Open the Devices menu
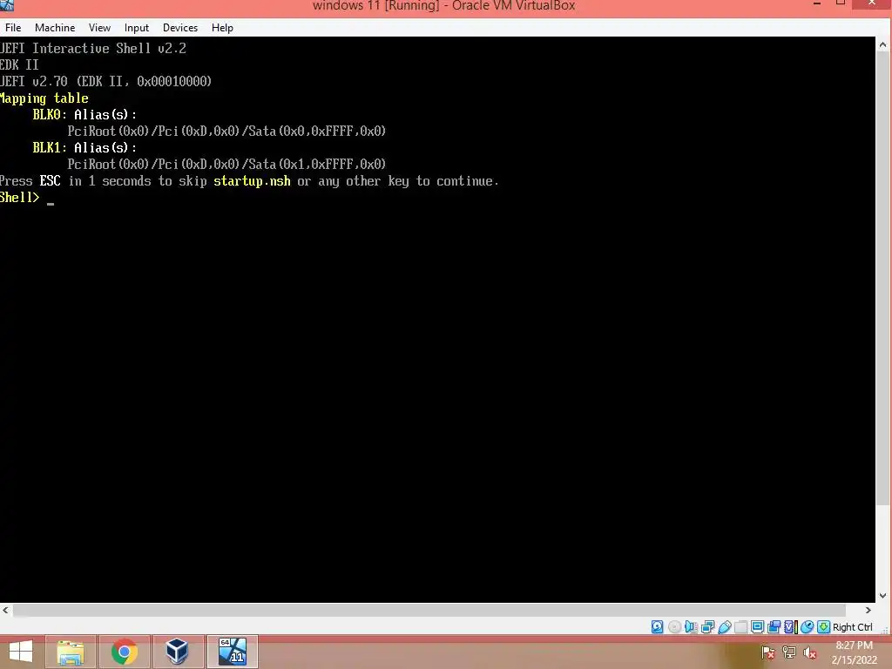 (179, 27)
